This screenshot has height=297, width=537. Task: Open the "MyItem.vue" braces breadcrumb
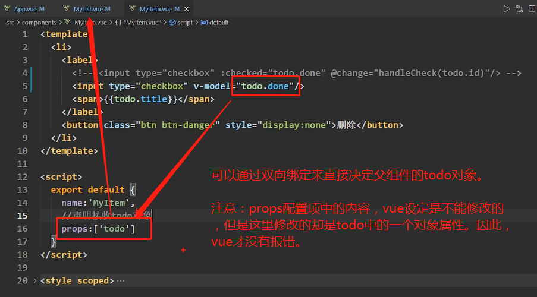139,23
